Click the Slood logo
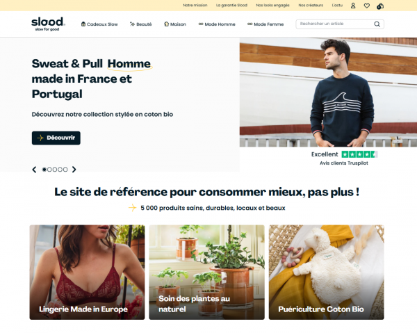417x333 pixels. 48,24
